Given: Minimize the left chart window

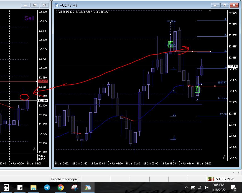Looking at the screenshot, I should point(26,5).
